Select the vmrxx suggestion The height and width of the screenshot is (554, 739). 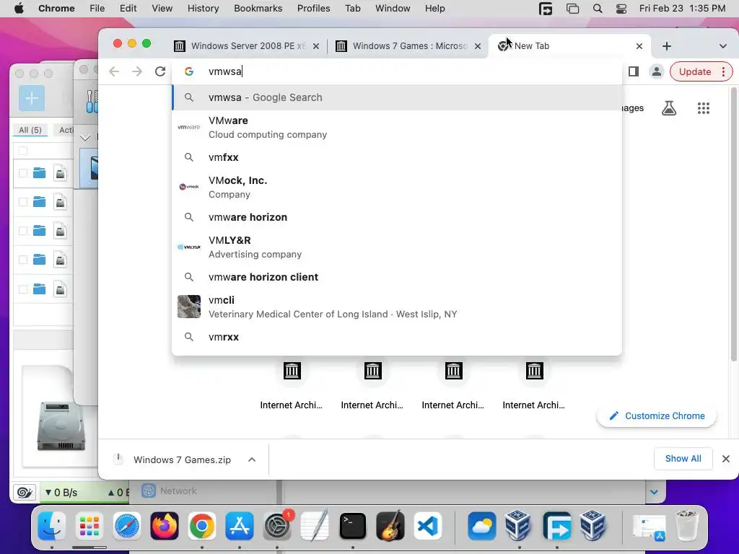click(397, 337)
